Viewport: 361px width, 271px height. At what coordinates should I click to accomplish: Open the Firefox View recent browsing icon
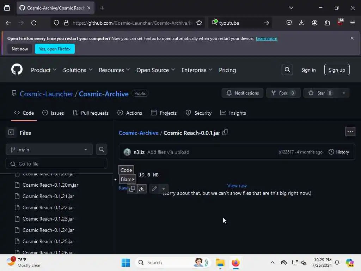click(x=7, y=8)
